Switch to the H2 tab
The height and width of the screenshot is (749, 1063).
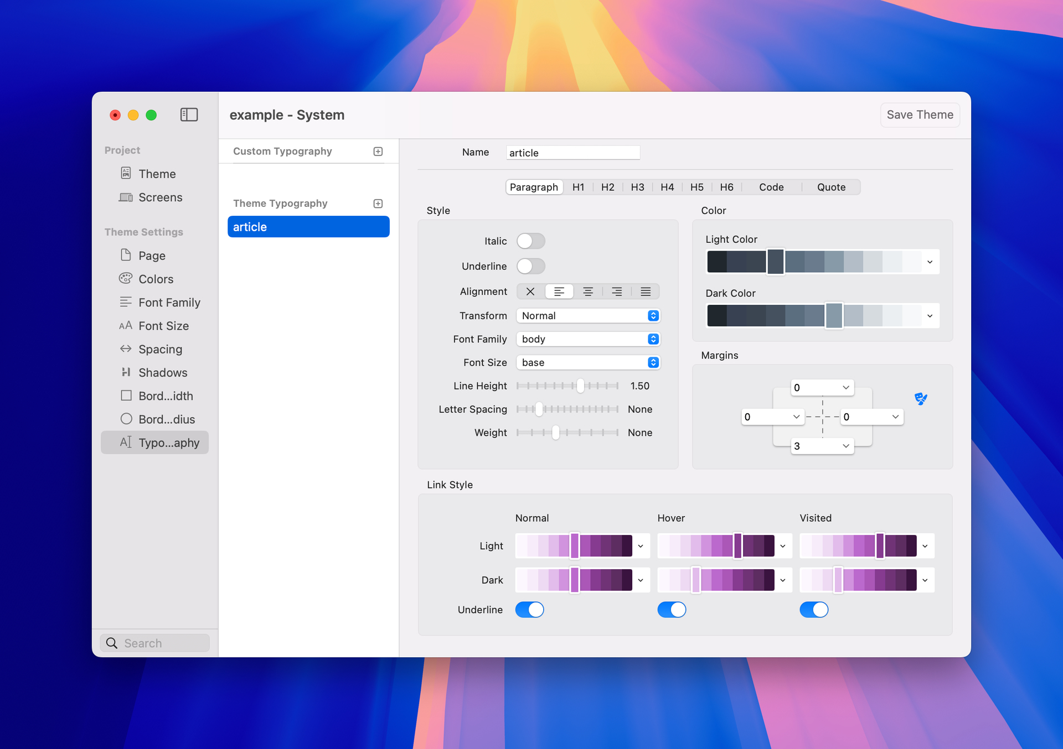point(607,187)
